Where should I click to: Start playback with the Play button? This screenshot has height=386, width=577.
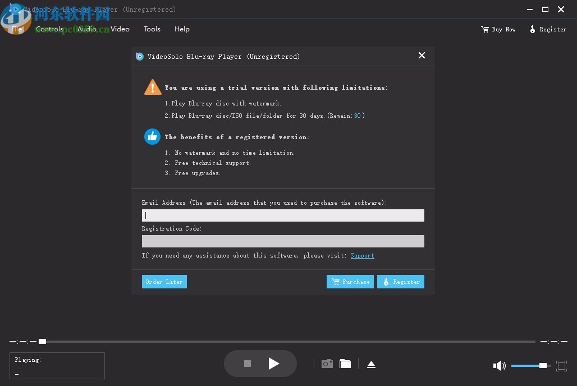tap(273, 364)
